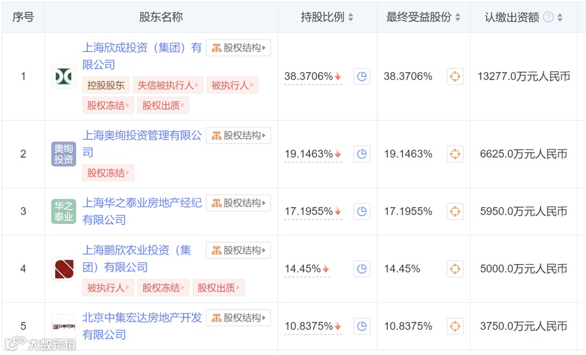Sort by 认缴出资额 column arrows
586x355 pixels.
pyautogui.click(x=560, y=17)
